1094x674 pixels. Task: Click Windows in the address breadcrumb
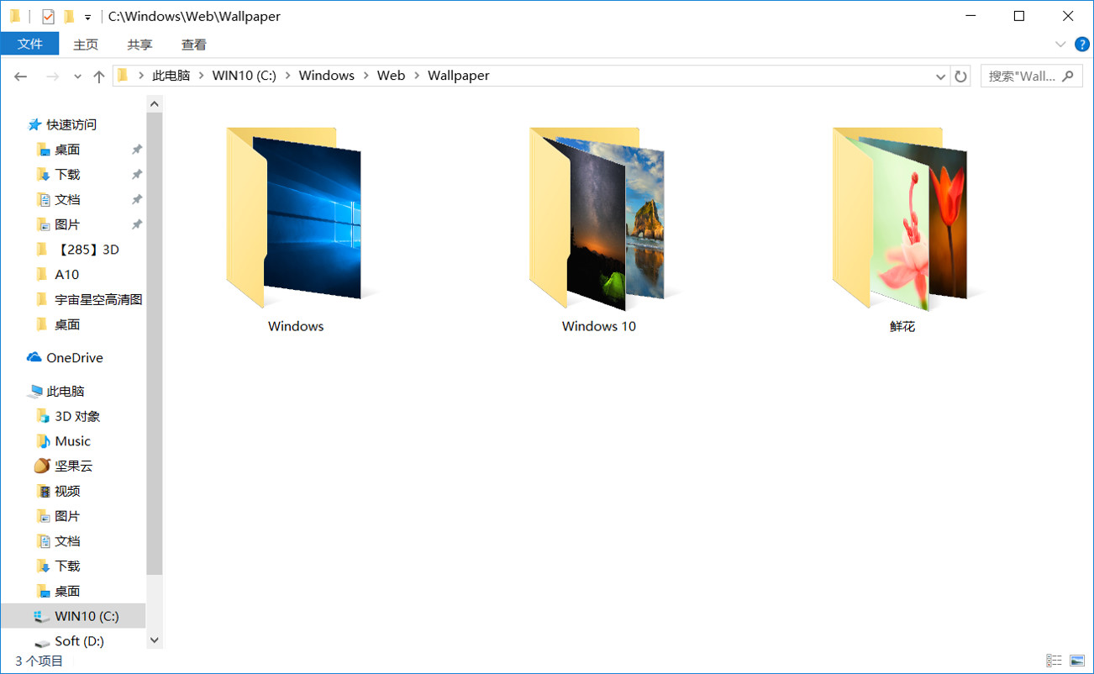click(326, 76)
